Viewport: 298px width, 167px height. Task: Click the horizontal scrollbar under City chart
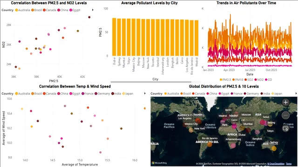pos(151,82)
